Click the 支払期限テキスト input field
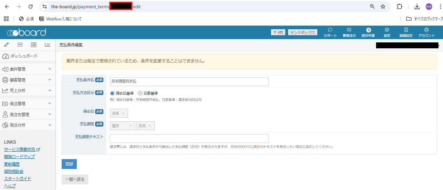Image resolution: width=443 pixels, height=190 pixels. click(189, 138)
